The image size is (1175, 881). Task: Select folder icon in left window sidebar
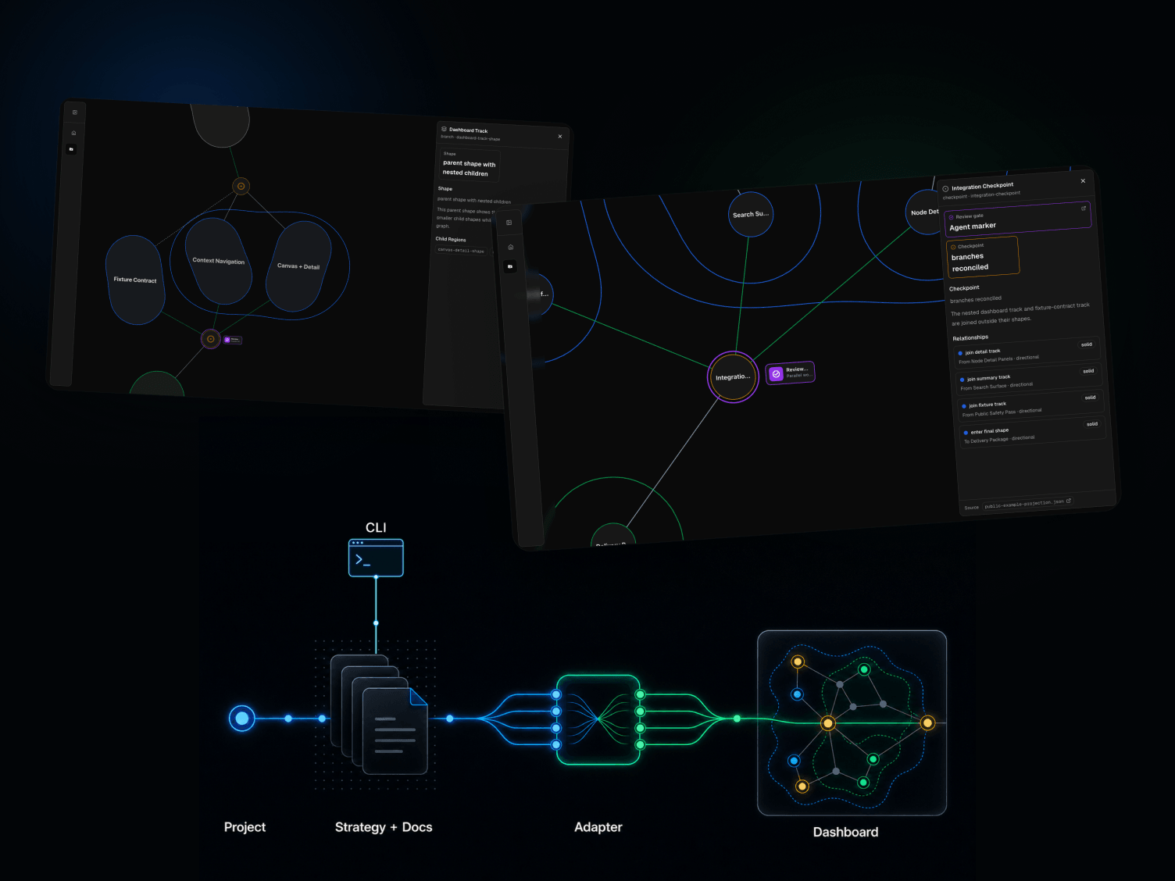coord(71,149)
